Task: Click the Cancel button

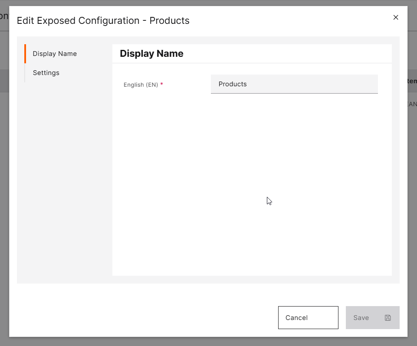Action: click(308, 317)
